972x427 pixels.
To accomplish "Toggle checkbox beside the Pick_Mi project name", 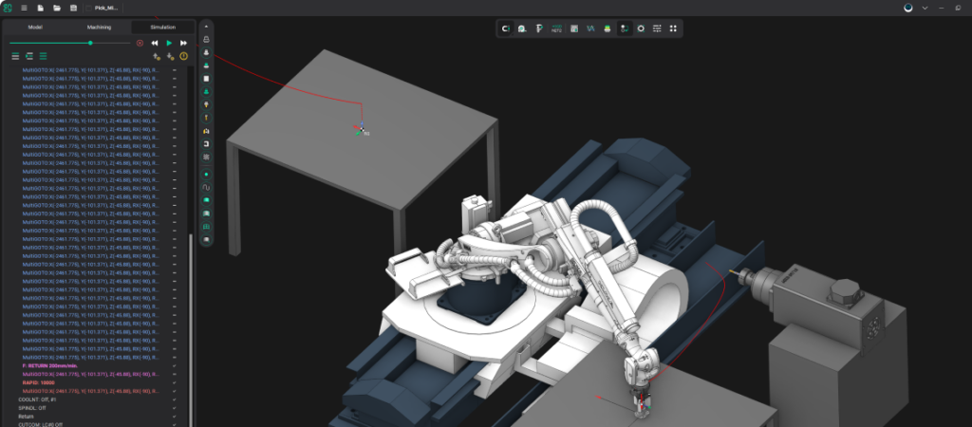I will [x=89, y=8].
